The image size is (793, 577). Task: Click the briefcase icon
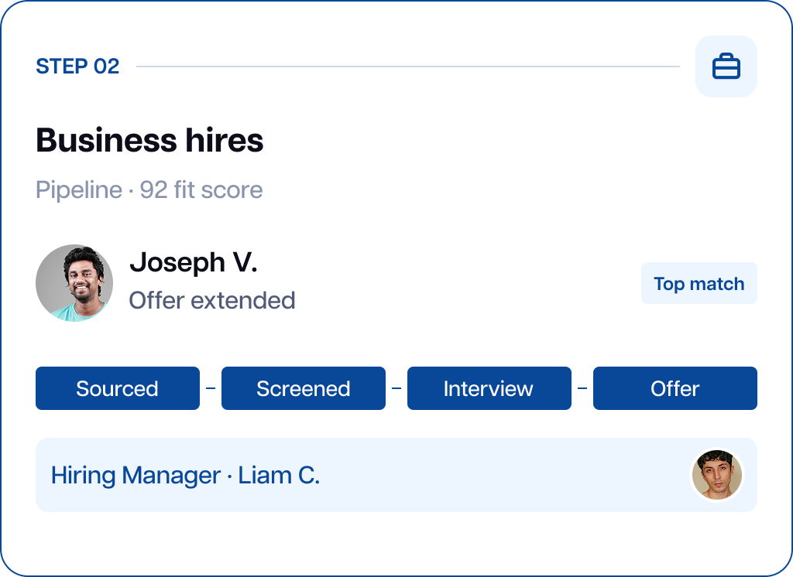click(726, 67)
